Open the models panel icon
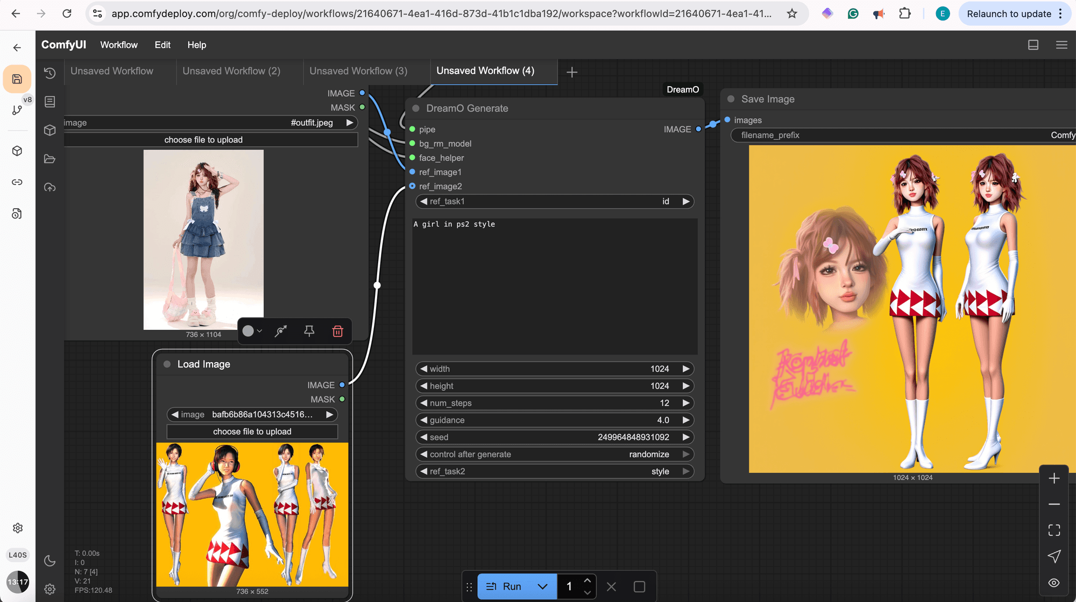This screenshot has width=1076, height=602. click(x=49, y=130)
